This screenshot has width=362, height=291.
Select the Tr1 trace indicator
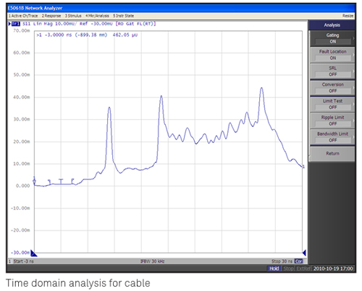click(16, 24)
